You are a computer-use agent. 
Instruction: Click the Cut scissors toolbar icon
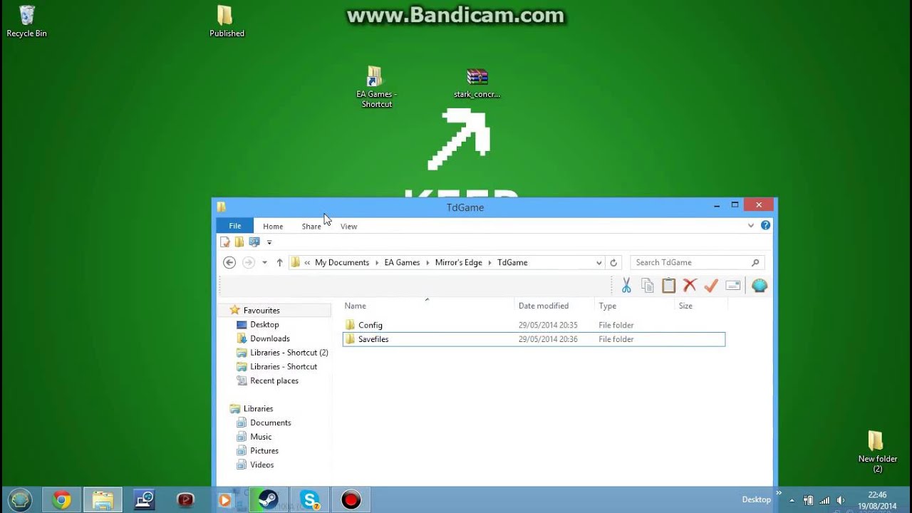tap(626, 286)
